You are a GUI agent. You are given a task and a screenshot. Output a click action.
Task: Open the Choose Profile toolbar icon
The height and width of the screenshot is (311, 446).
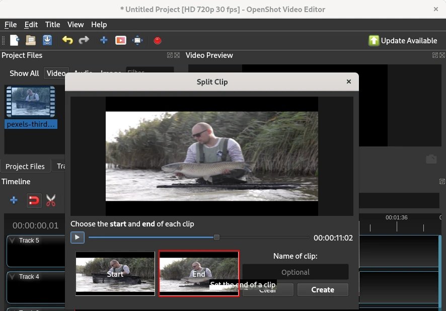click(x=120, y=40)
